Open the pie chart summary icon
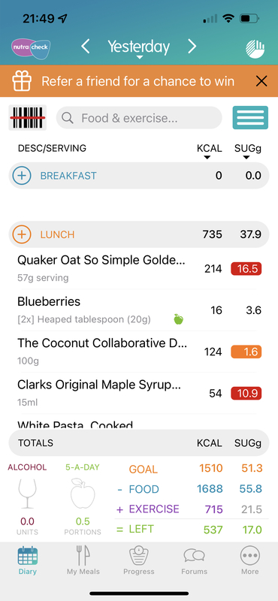The image size is (278, 601). [255, 48]
